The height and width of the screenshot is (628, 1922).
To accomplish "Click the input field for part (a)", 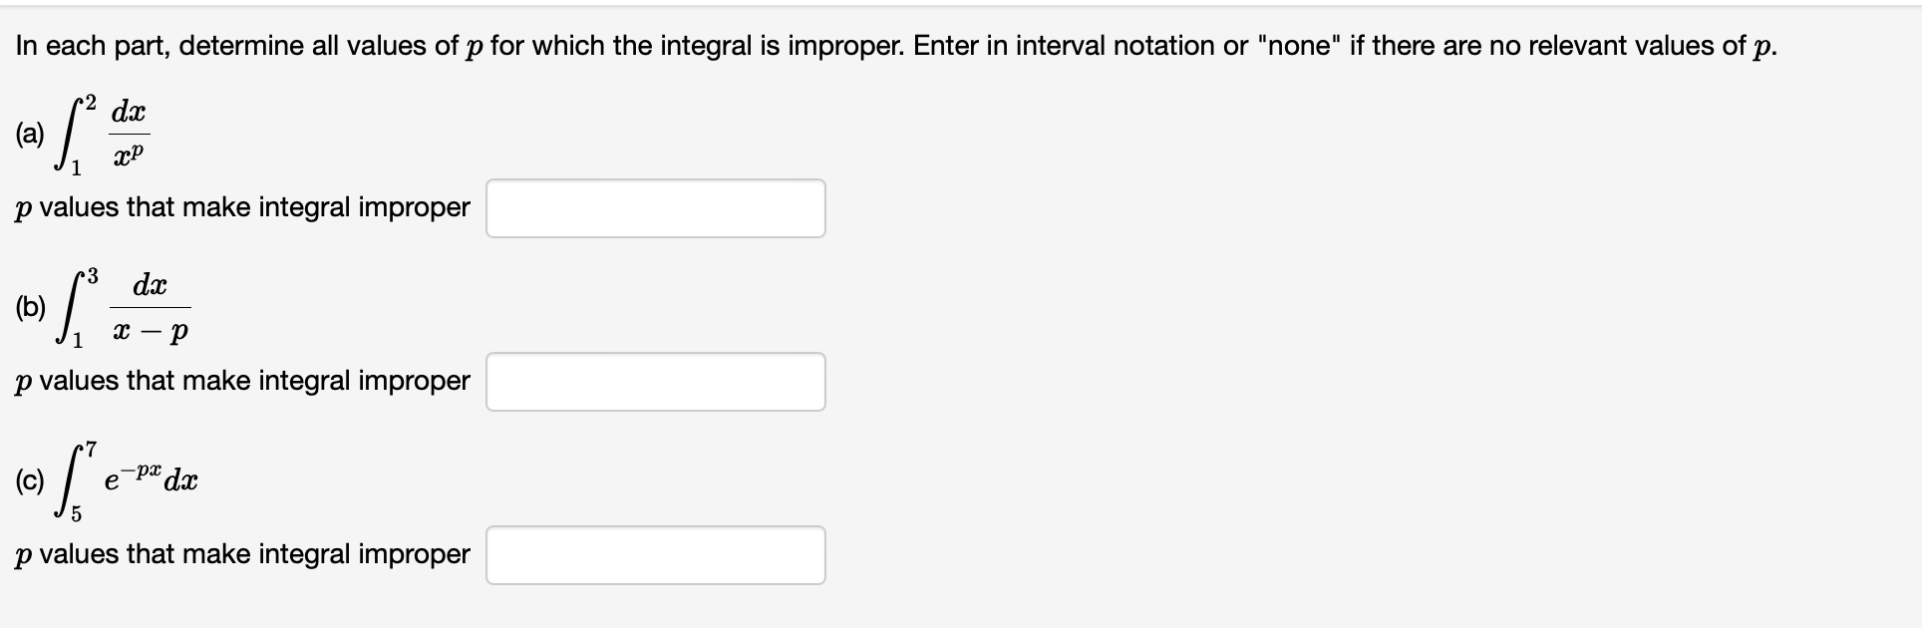I will [x=655, y=208].
